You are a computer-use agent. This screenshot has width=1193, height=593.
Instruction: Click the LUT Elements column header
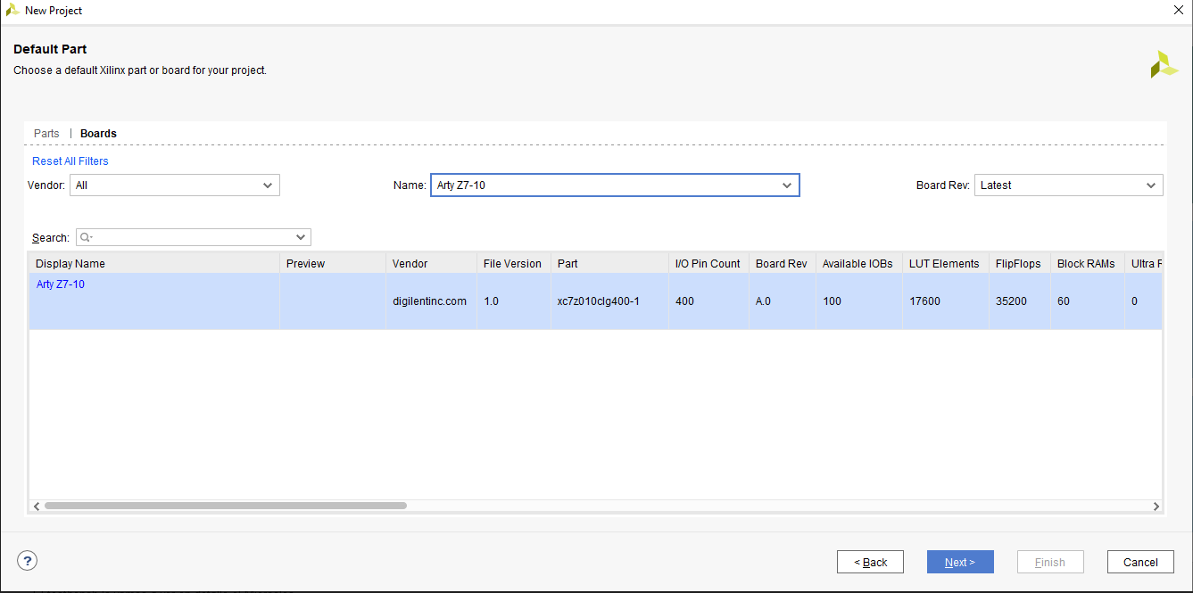point(945,263)
